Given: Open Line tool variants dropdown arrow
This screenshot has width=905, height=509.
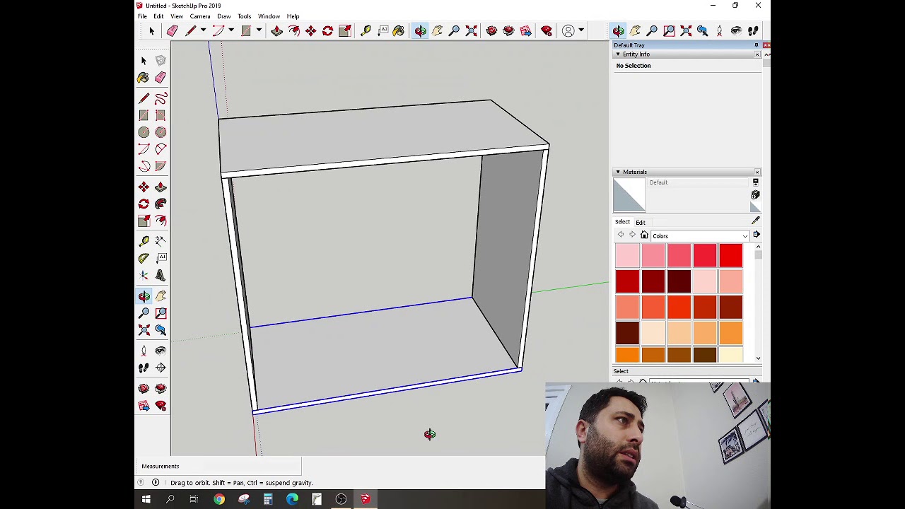Looking at the screenshot, I should (x=203, y=30).
